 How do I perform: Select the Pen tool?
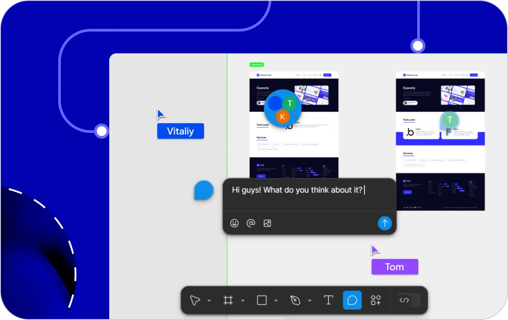295,300
